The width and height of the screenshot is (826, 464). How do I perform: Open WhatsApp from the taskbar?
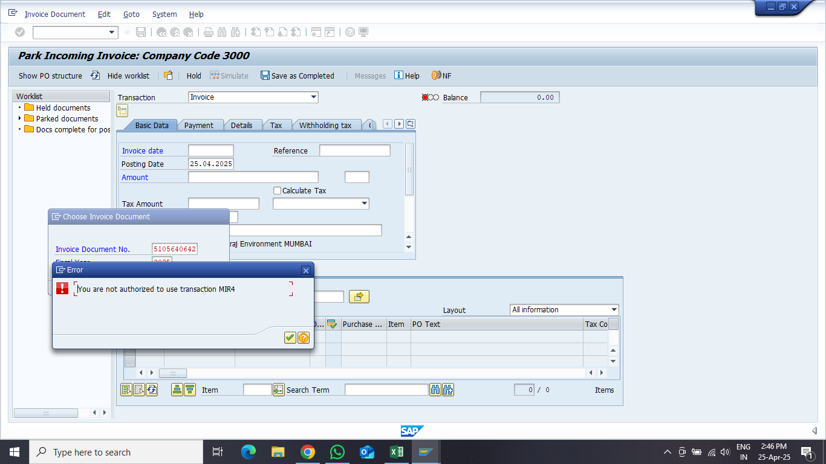pos(337,452)
